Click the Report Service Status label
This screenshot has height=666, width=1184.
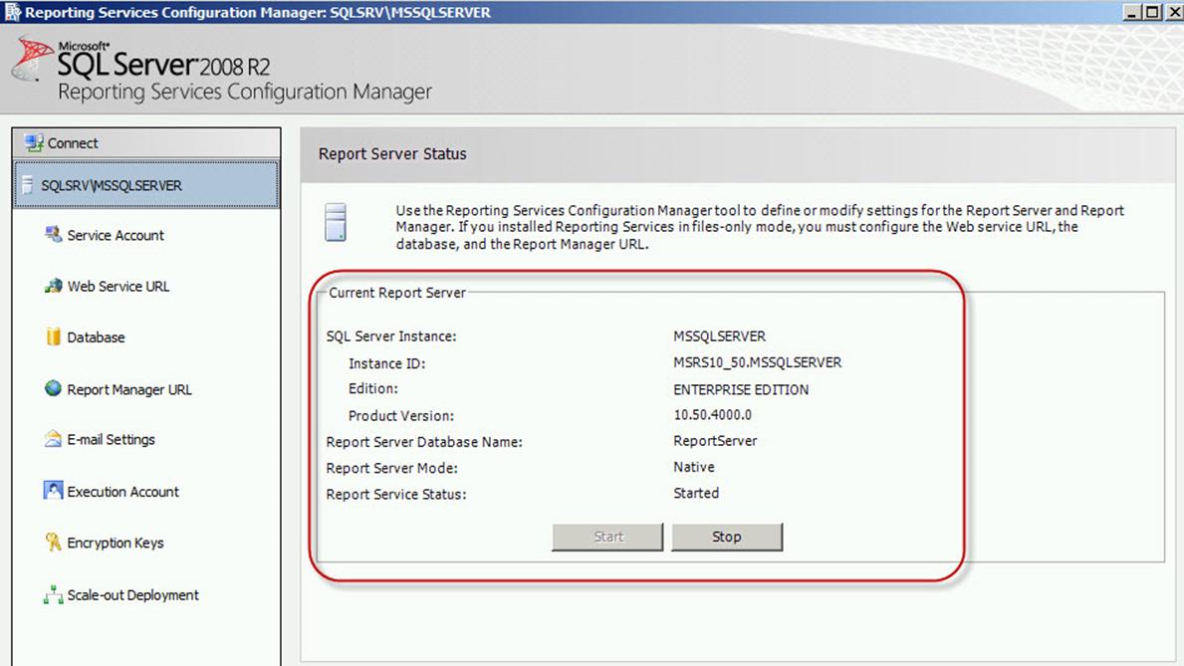(396, 495)
